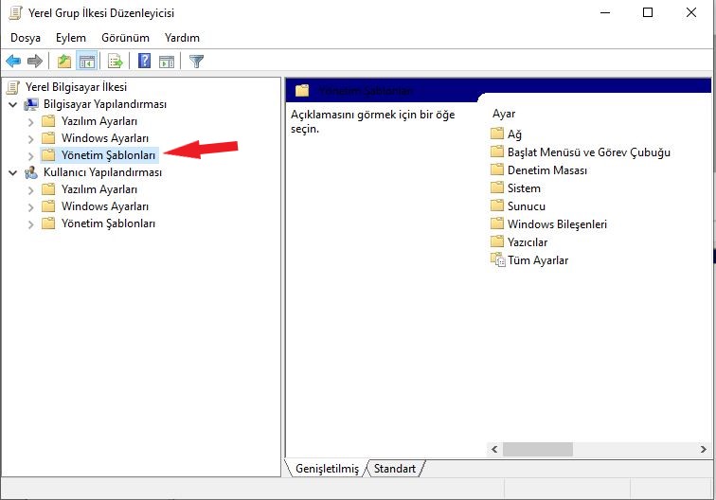Viewport: 716px width, 500px height.
Task: Click the export list toolbar icon
Action: click(116, 61)
